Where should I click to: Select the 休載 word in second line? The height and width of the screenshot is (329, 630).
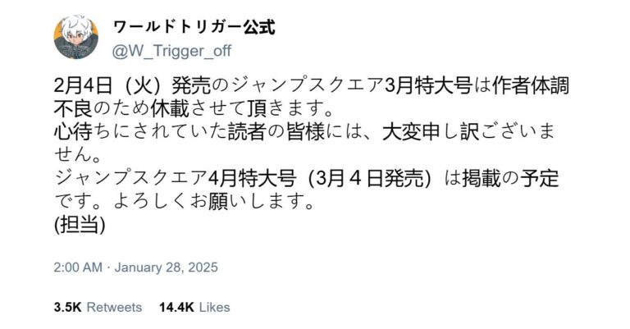(x=171, y=109)
